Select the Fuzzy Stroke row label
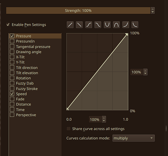Viewport: 168px width, 156px height. (27, 89)
